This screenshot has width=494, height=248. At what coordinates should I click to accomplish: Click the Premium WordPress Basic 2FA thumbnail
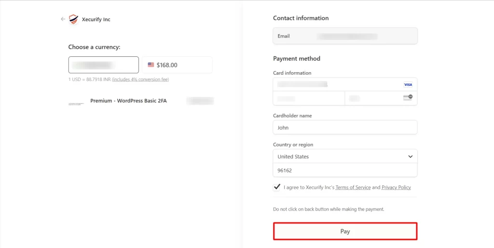click(x=76, y=103)
